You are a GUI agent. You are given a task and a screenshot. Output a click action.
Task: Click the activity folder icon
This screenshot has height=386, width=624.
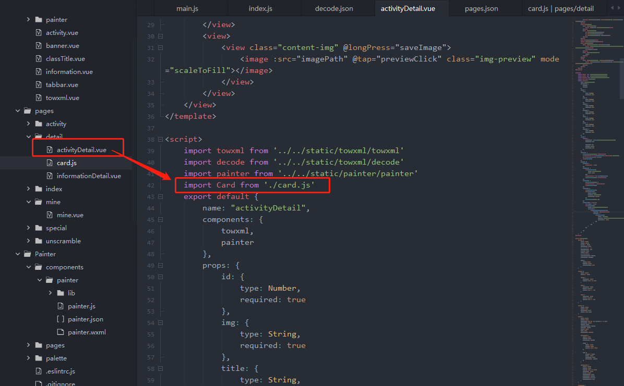[x=39, y=123]
